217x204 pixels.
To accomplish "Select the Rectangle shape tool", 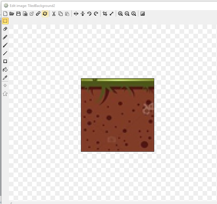I will click(x=5, y=61).
